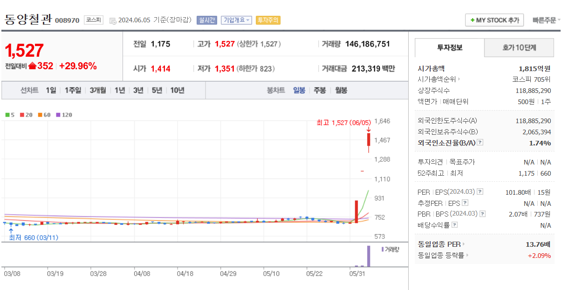
Task: Click the help icon next to PBR BPS(2024.03)
Action: (x=482, y=214)
